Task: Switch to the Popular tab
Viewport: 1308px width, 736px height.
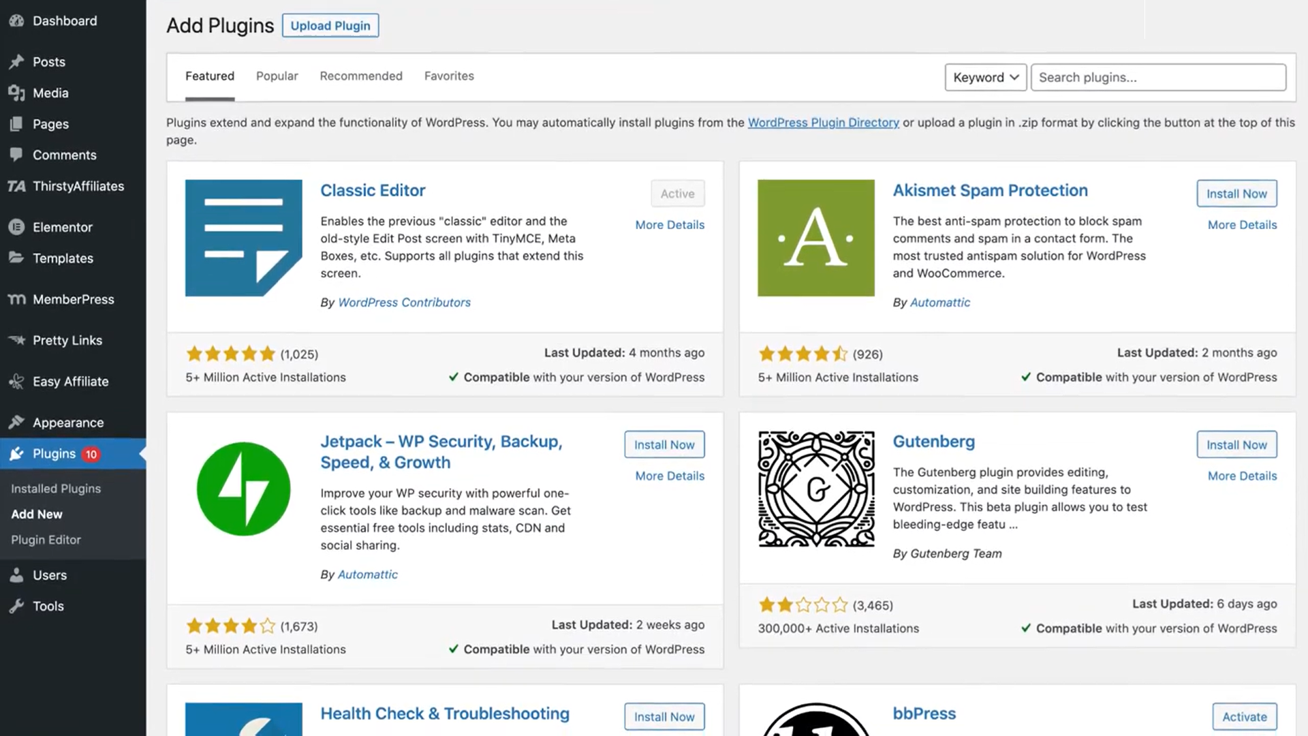Action: pyautogui.click(x=277, y=76)
